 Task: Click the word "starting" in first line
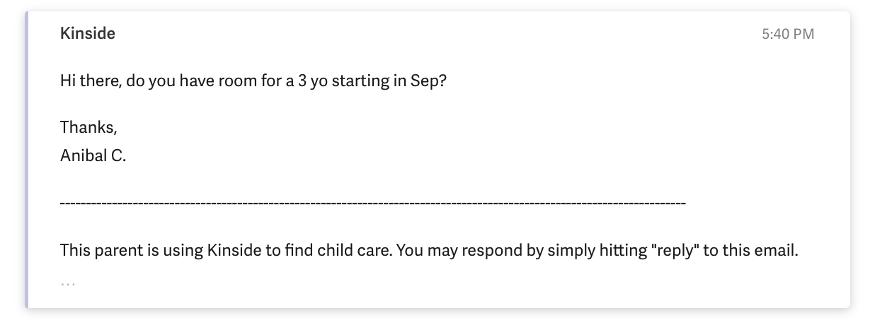tap(360, 81)
